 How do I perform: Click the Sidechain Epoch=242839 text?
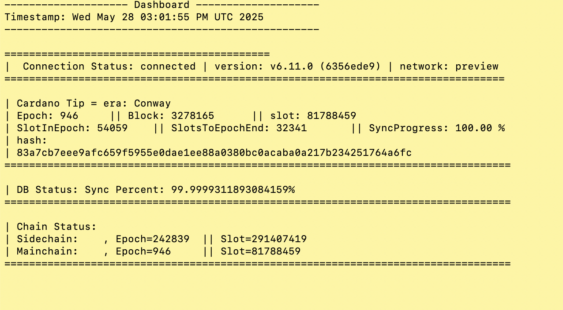(x=152, y=239)
